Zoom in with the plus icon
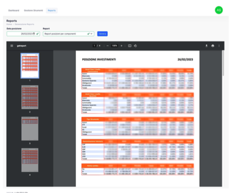This screenshot has height=193, width=234. 121,46
